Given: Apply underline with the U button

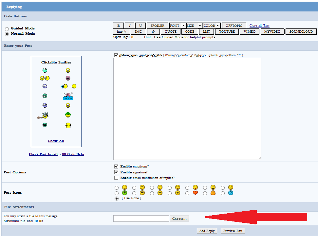Looking at the screenshot, I should click(x=140, y=26).
